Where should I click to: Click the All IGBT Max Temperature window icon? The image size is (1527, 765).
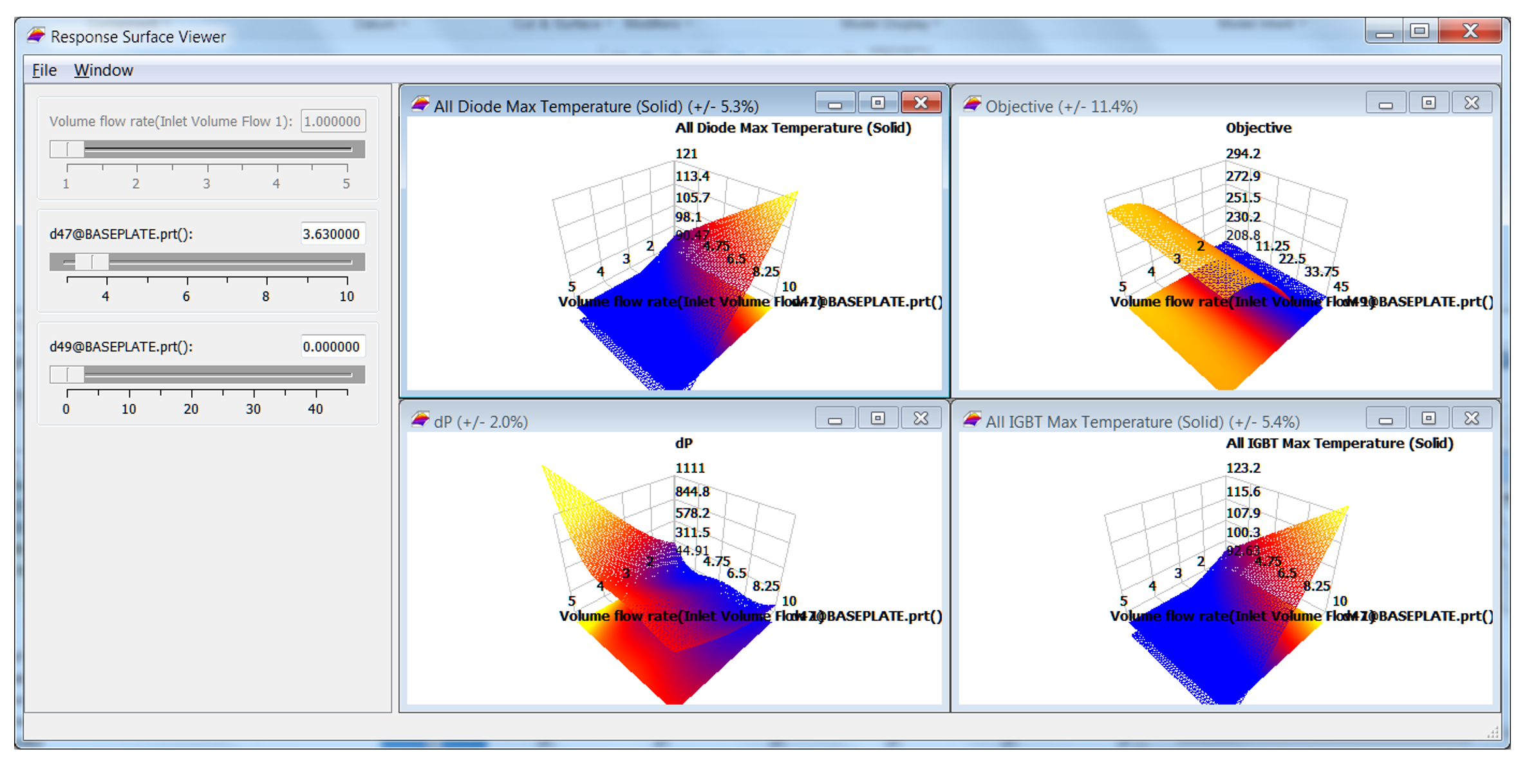[x=972, y=421]
